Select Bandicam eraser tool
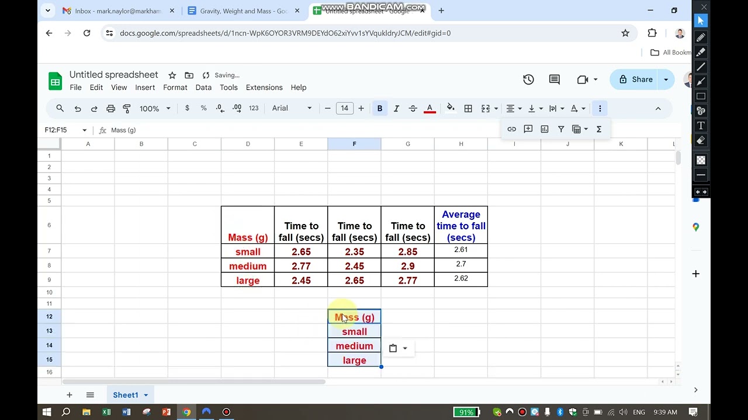The image size is (748, 420). 701,140
